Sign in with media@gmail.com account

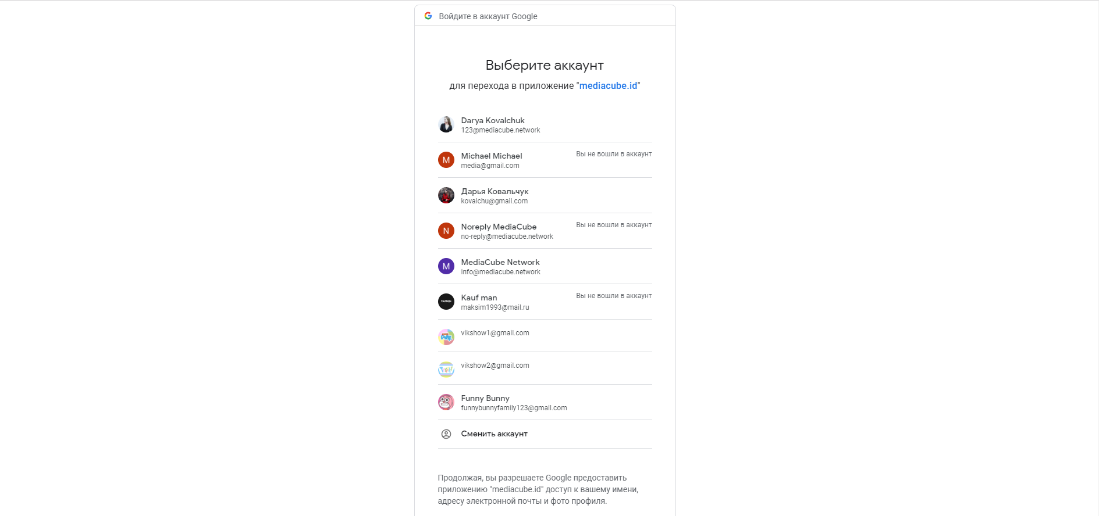545,160
